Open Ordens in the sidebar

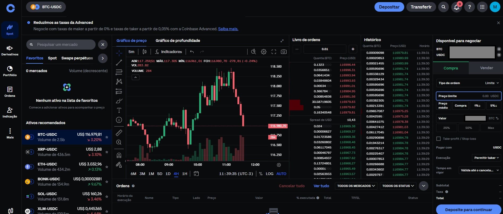10,92
